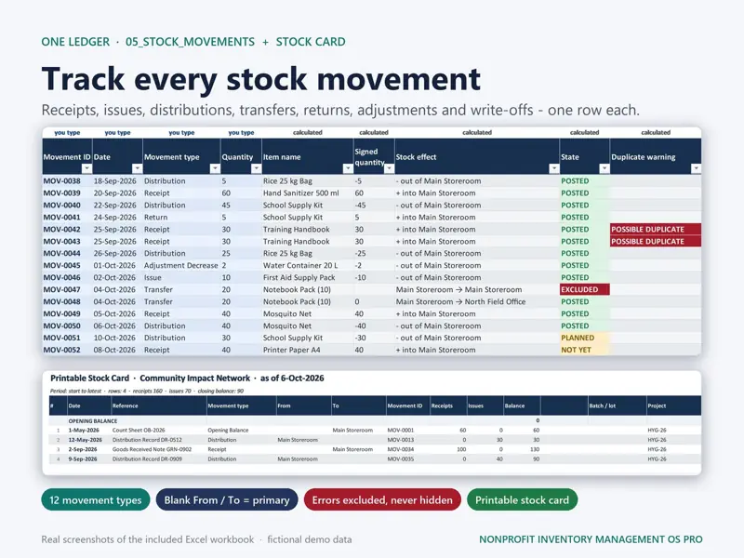Viewport: 744px width, 558px height.
Task: Open the Stock effect filter dropdown
Action: tap(553, 168)
